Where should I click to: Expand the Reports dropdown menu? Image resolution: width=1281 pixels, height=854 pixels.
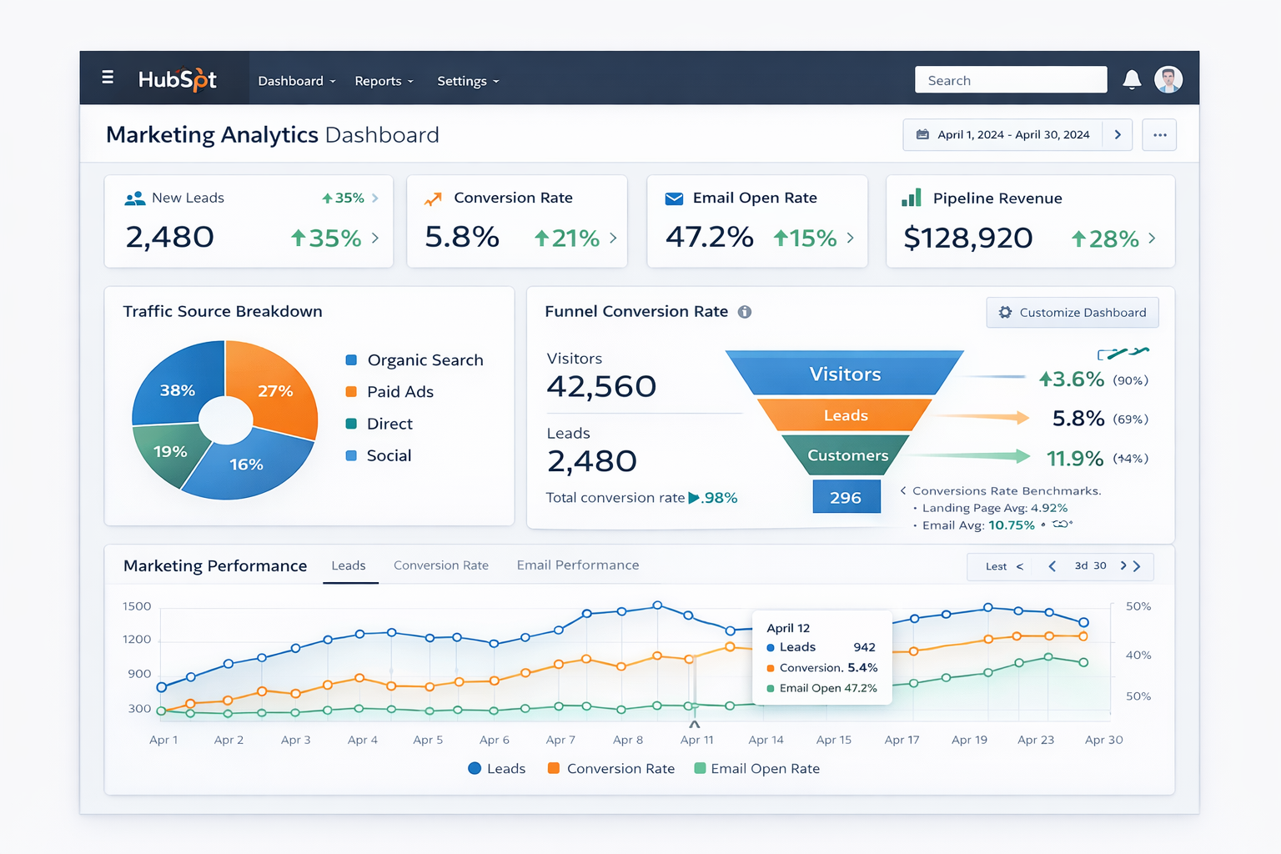(x=384, y=81)
